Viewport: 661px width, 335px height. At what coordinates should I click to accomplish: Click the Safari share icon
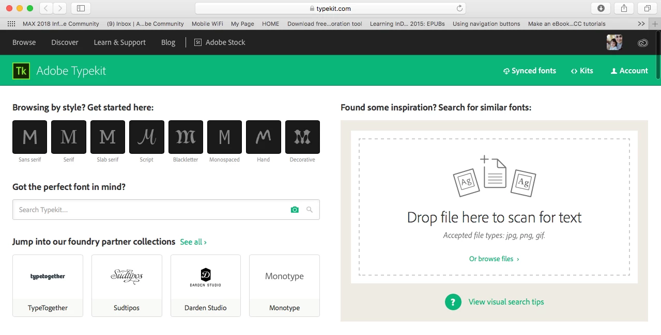624,8
